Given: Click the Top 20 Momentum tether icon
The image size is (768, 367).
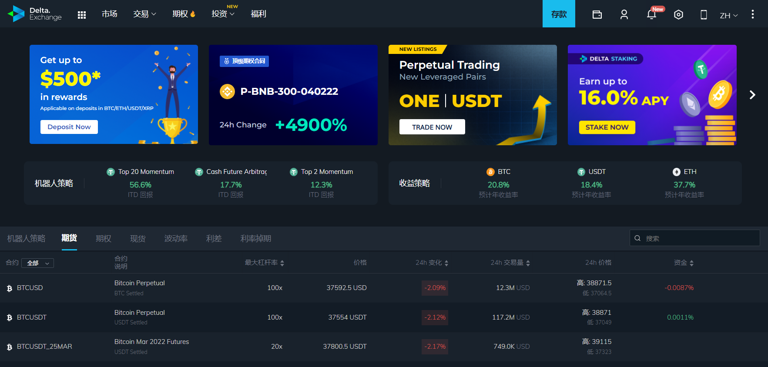Looking at the screenshot, I should [x=111, y=172].
